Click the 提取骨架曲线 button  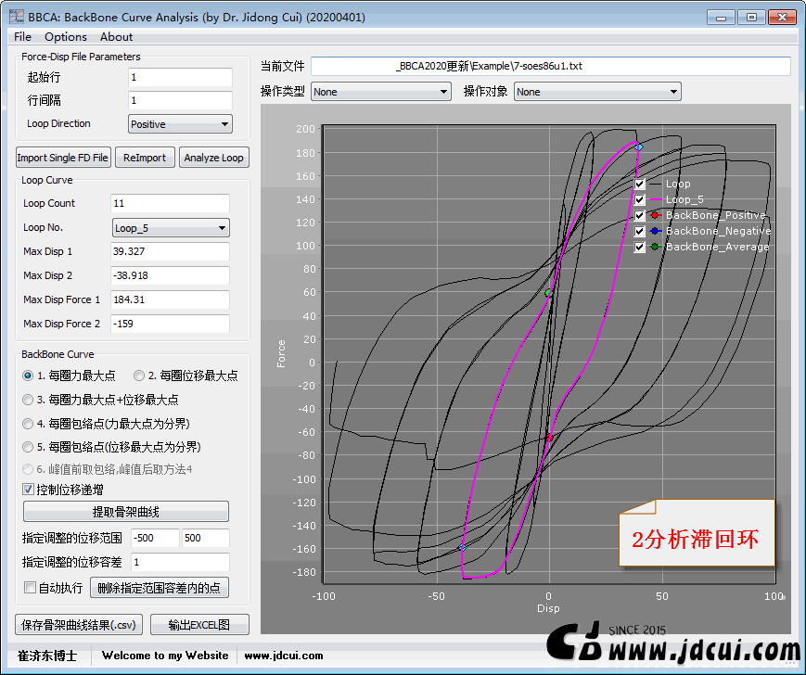coord(126,512)
